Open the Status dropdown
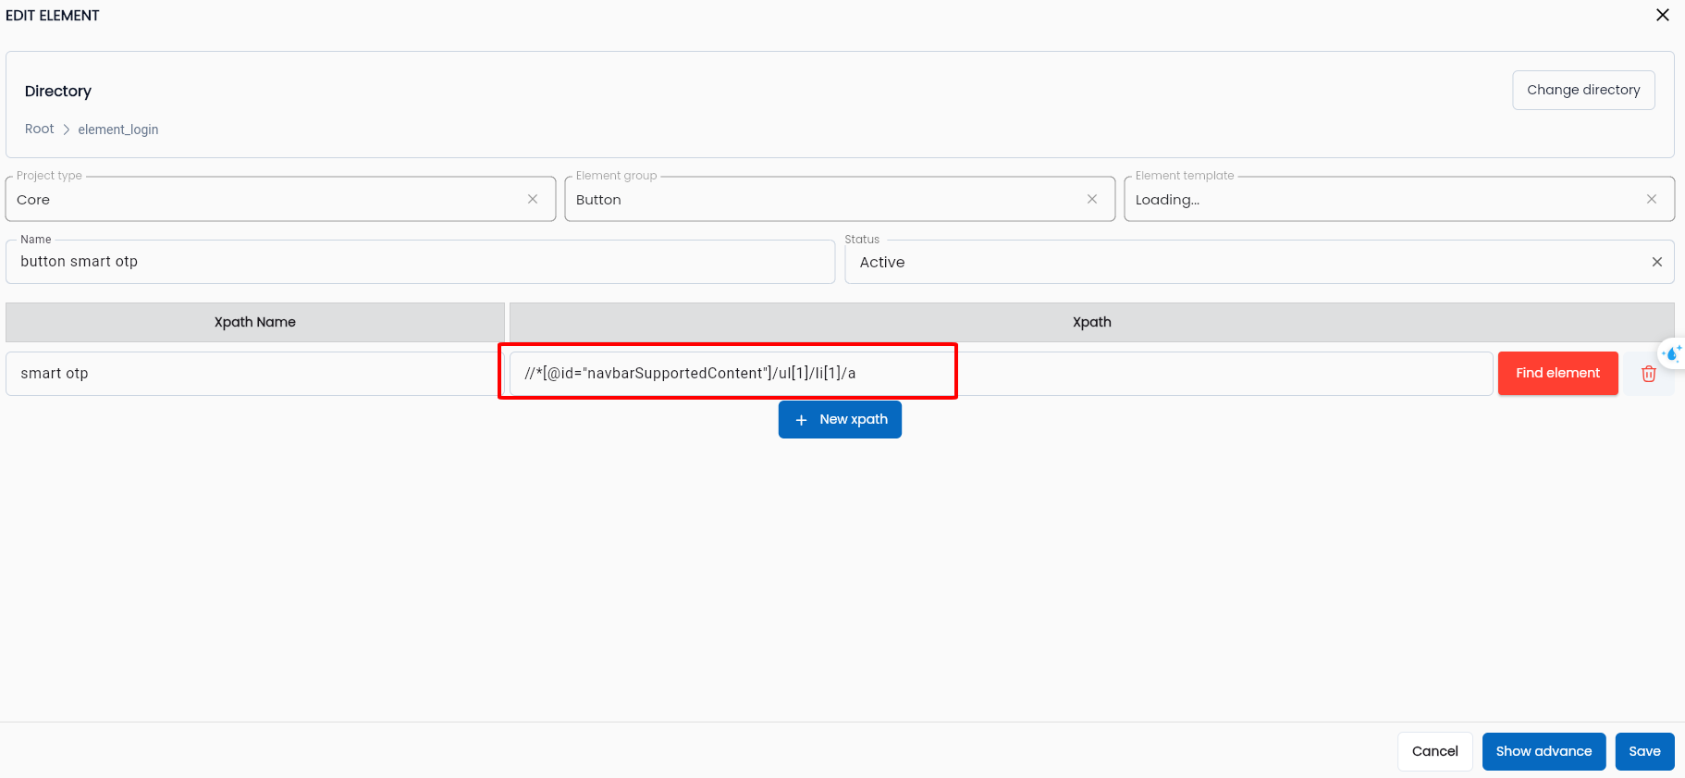 (x=1248, y=263)
